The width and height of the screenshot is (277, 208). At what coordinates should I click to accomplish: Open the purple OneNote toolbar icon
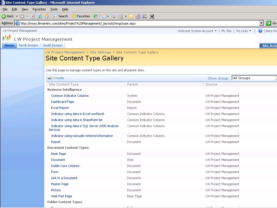138,16
